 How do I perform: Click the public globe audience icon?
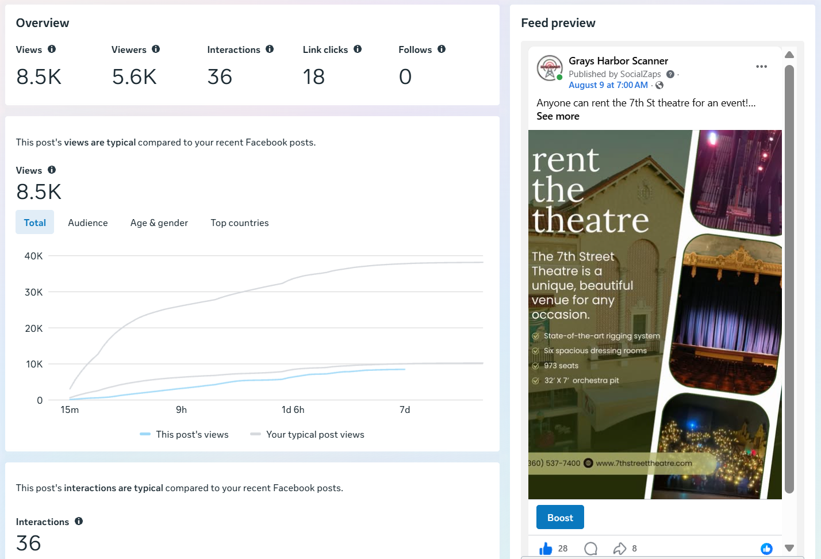coord(659,85)
